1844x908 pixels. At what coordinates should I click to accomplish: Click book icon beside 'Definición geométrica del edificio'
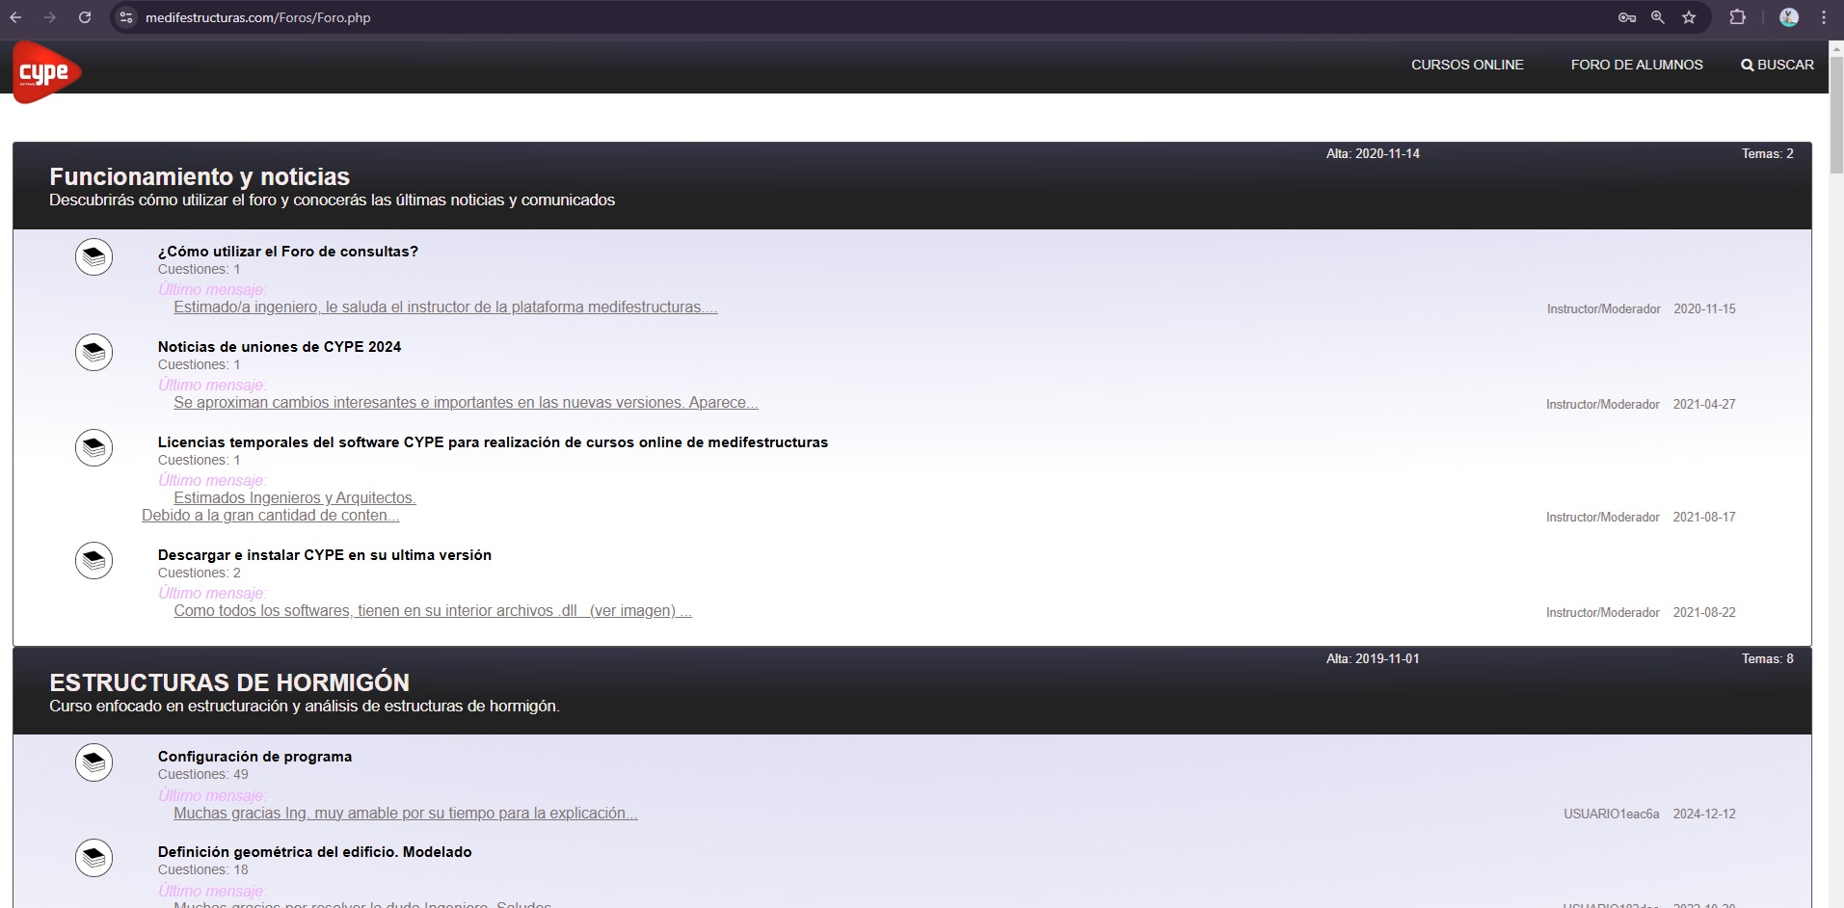[x=94, y=858]
